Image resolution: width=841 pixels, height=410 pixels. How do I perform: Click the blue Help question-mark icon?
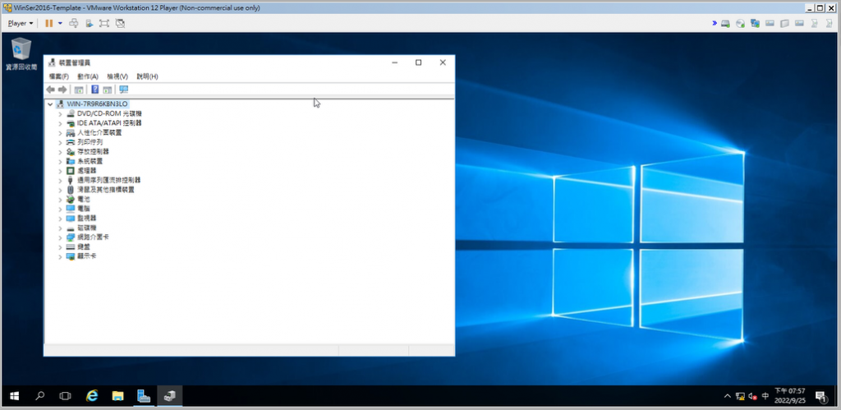tap(95, 90)
